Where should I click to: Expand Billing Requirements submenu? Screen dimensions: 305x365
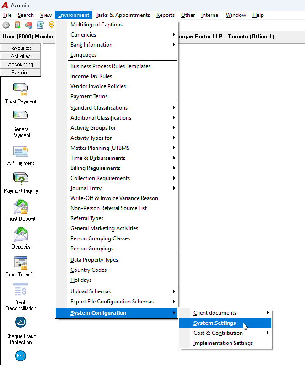(x=117, y=168)
